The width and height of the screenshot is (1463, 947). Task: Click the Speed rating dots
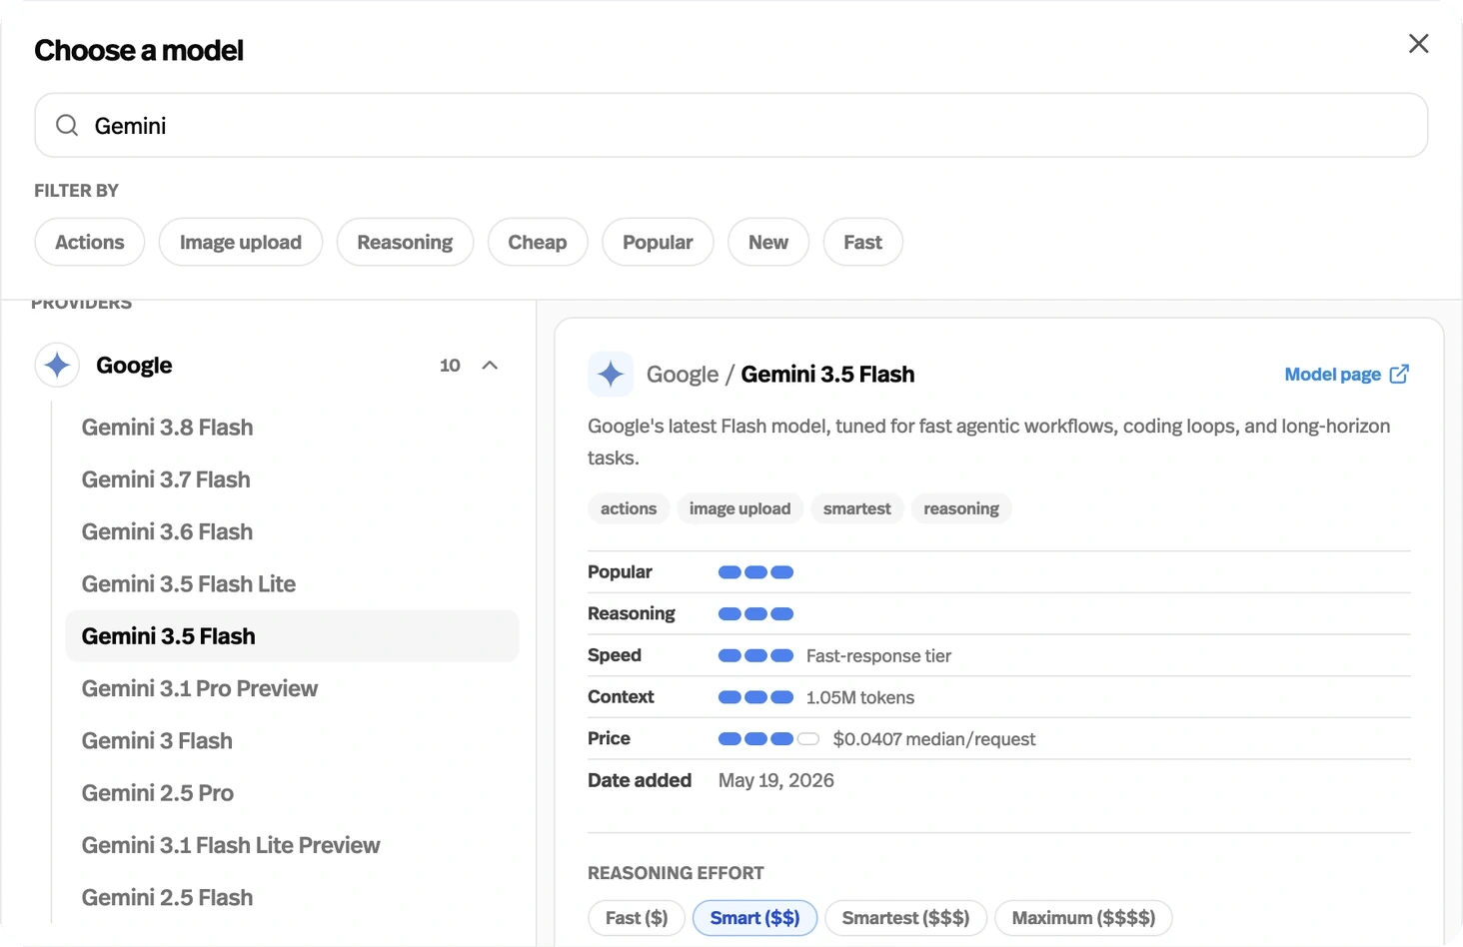[755, 656]
